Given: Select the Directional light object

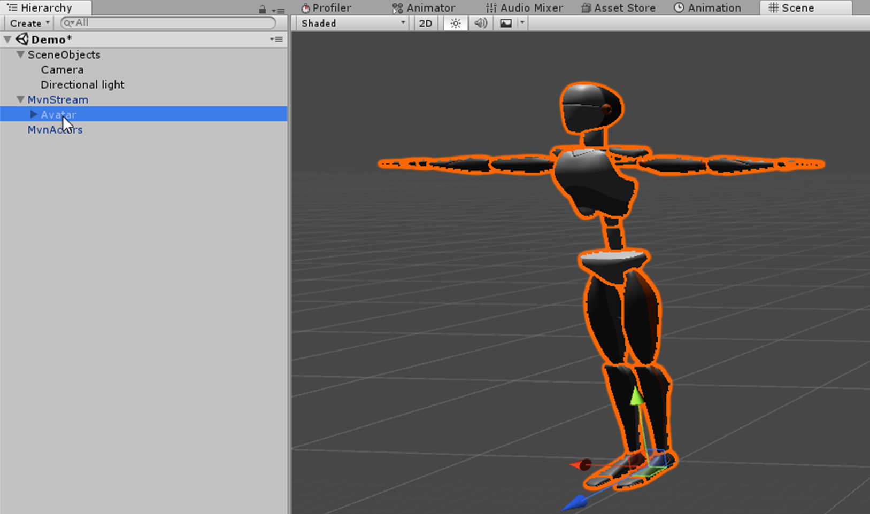Looking at the screenshot, I should click(x=82, y=84).
